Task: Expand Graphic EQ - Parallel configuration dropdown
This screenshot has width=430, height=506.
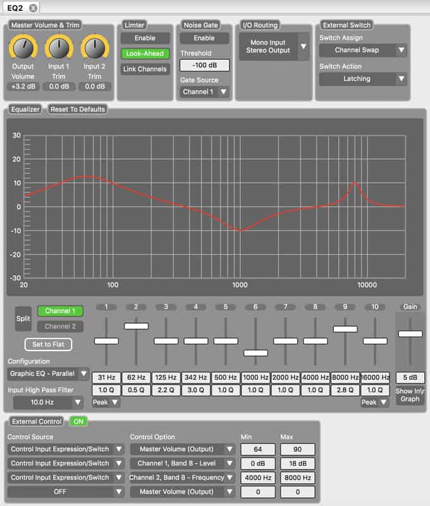Action: [x=48, y=374]
